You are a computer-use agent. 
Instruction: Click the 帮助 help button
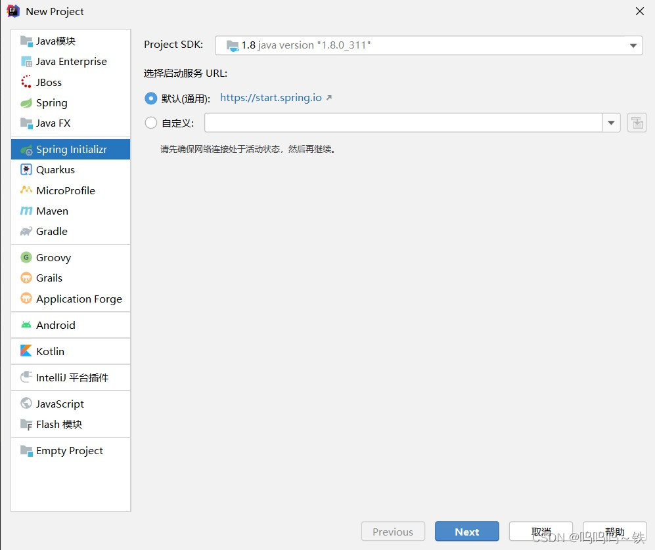pos(615,531)
